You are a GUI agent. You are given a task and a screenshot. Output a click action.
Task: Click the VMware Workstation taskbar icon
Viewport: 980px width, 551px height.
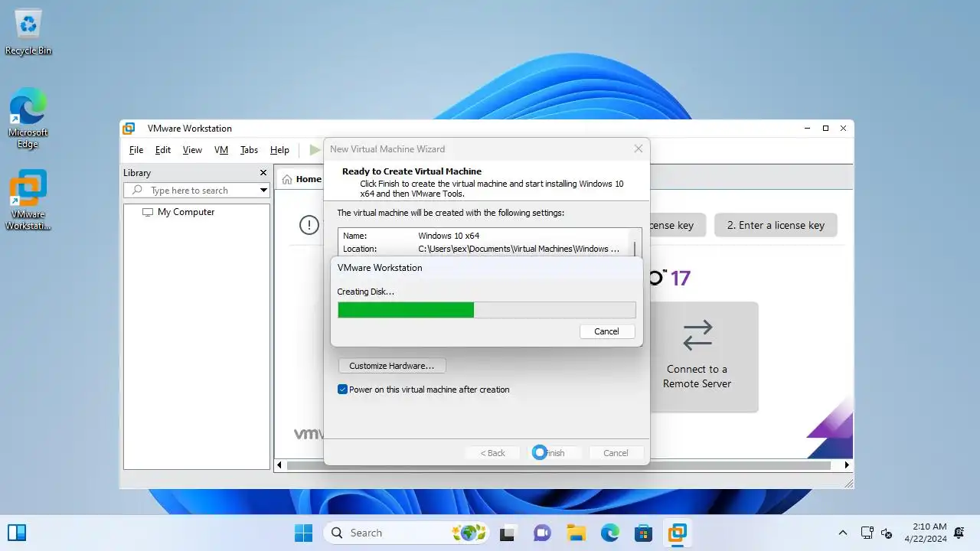tap(677, 533)
